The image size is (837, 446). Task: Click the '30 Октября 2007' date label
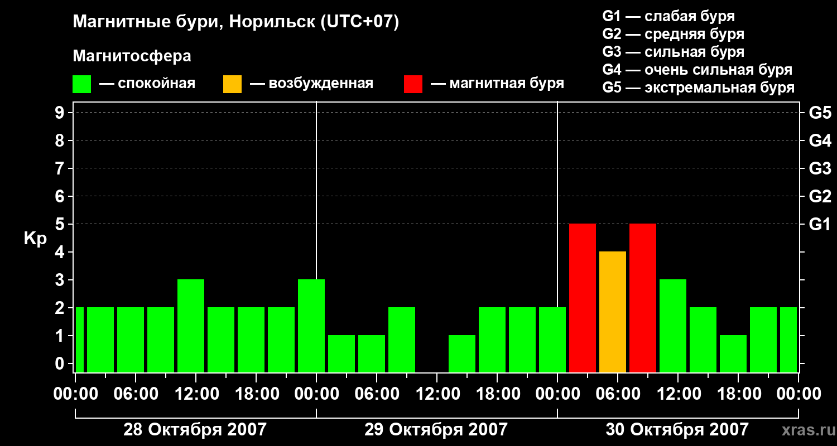point(677,429)
